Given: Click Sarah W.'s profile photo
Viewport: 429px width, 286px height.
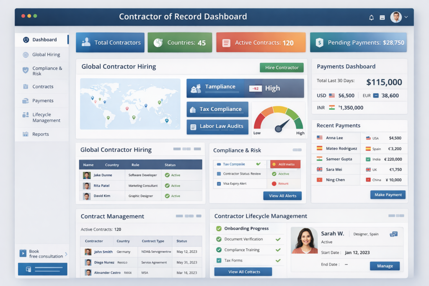Looking at the screenshot, I should click(x=305, y=240).
